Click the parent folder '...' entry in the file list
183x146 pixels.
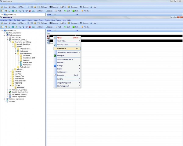(49, 33)
